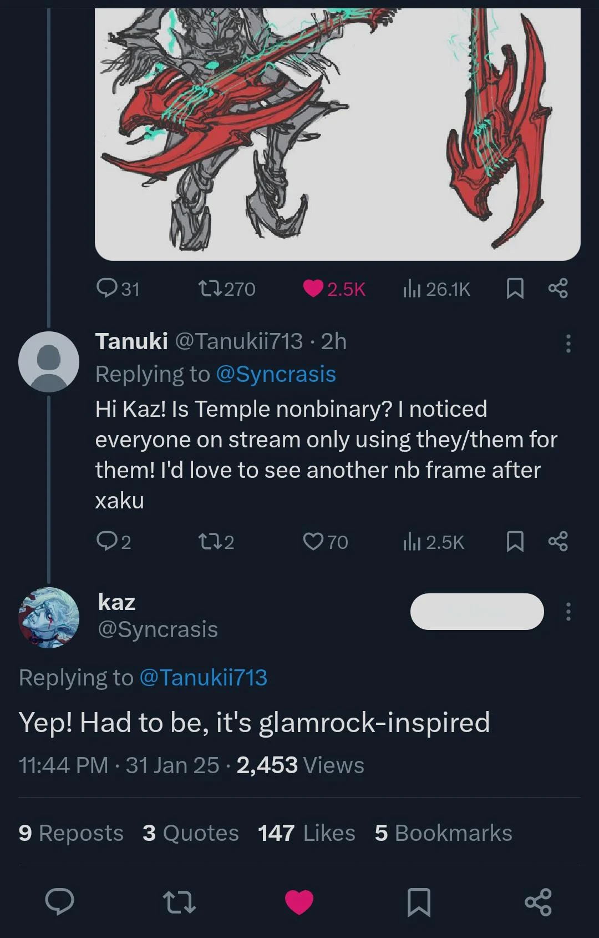Bookmark Tanuki's reply about Temple
This screenshot has height=938, width=599.
coord(515,542)
